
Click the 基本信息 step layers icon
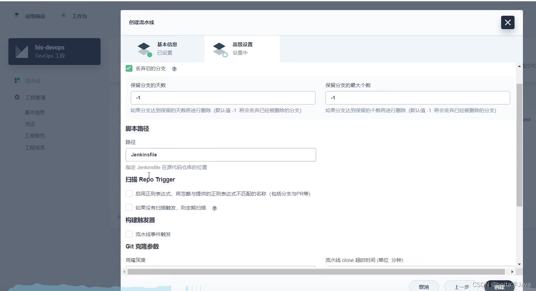(144, 49)
